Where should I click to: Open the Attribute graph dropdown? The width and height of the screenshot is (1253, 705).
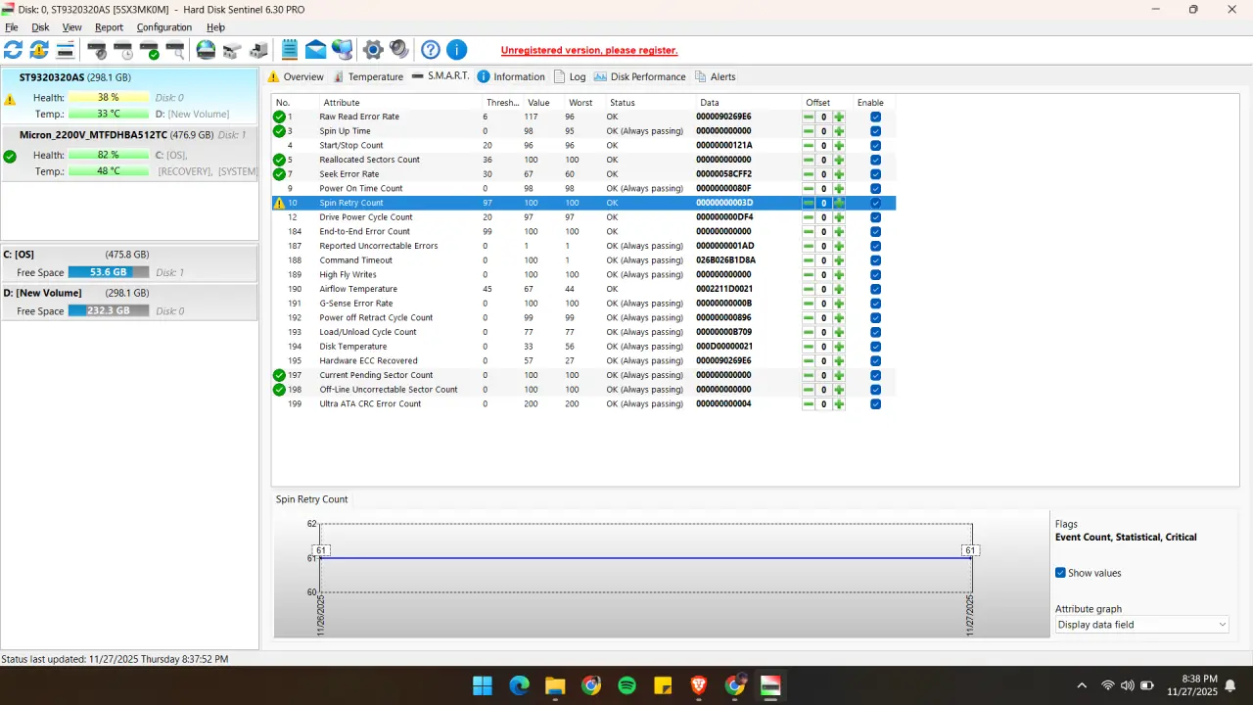point(1141,625)
